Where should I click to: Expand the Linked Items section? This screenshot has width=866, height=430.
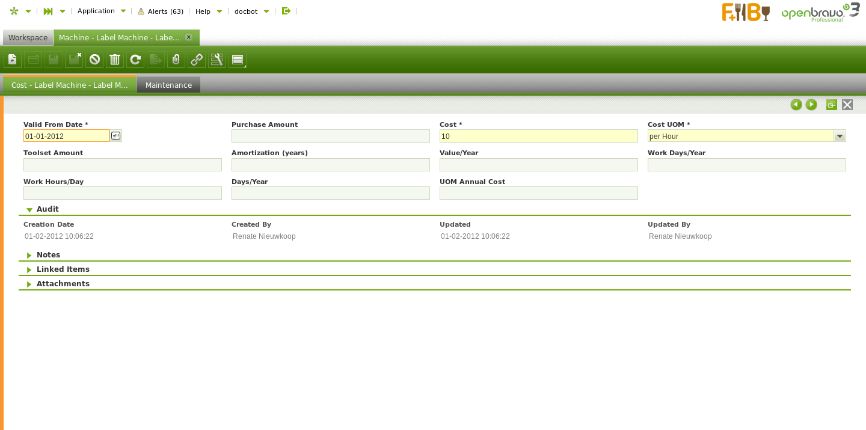click(63, 269)
